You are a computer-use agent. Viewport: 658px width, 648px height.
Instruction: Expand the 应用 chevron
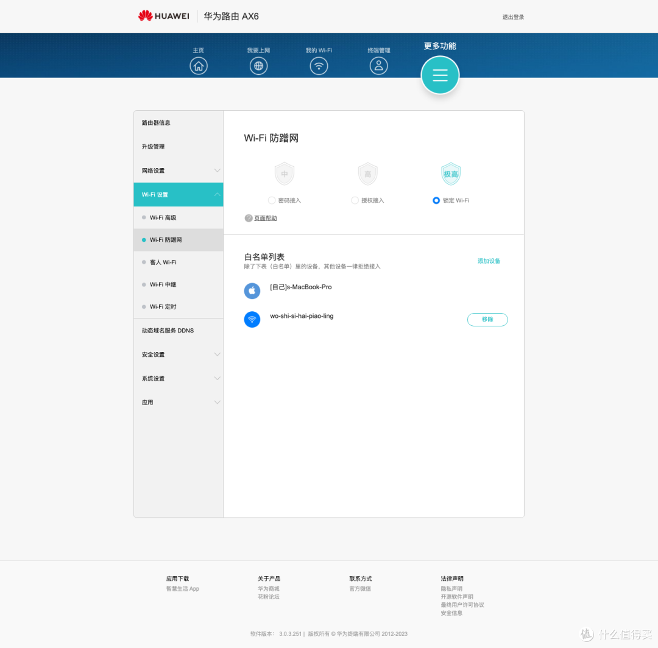pos(217,402)
